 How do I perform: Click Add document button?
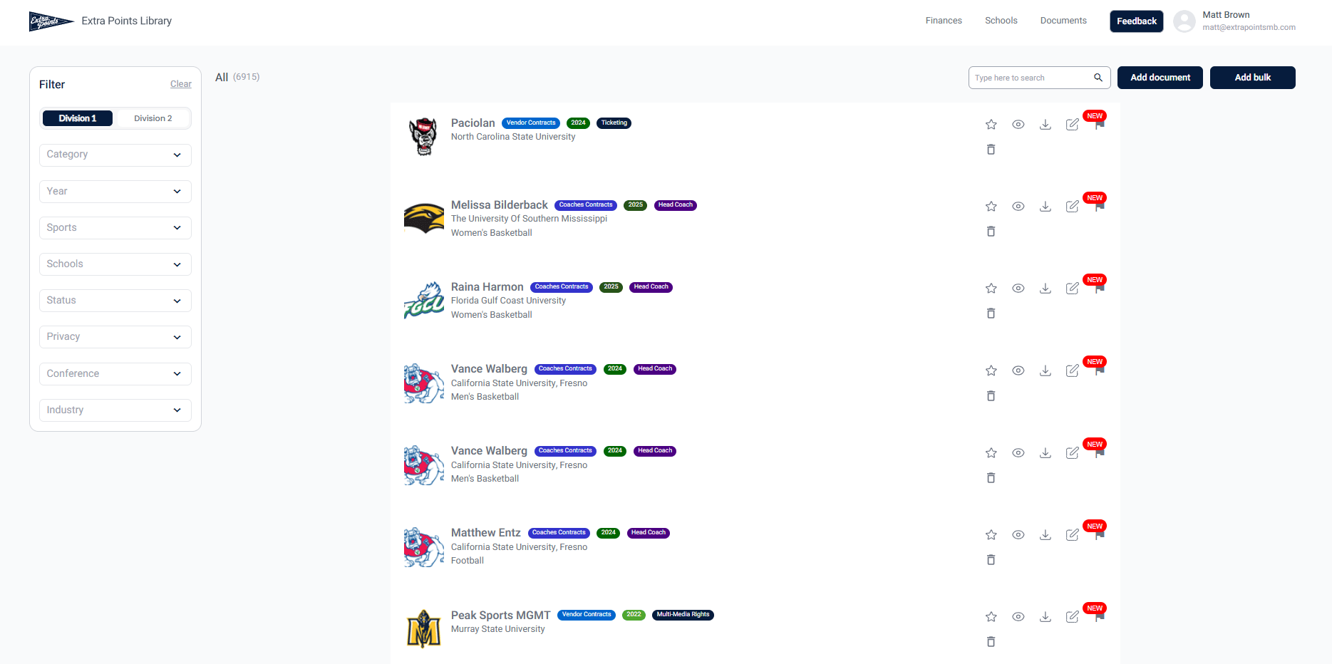1160,78
